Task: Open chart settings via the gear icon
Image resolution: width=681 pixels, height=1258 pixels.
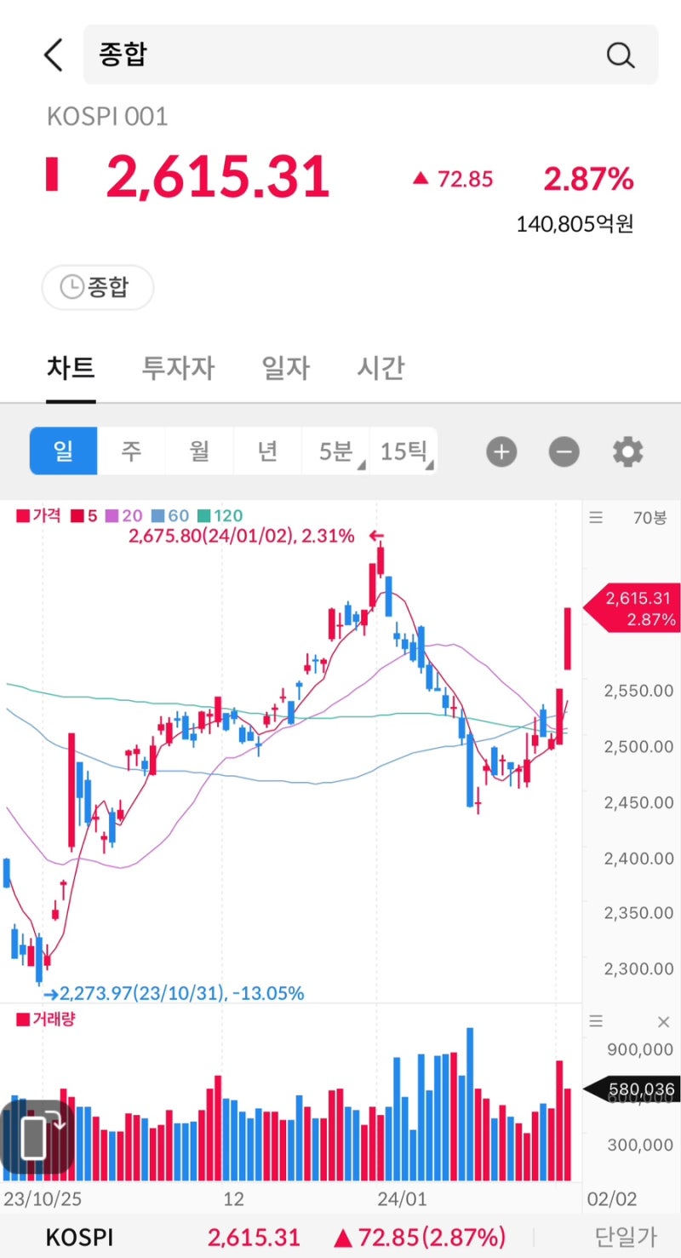Action: [627, 451]
